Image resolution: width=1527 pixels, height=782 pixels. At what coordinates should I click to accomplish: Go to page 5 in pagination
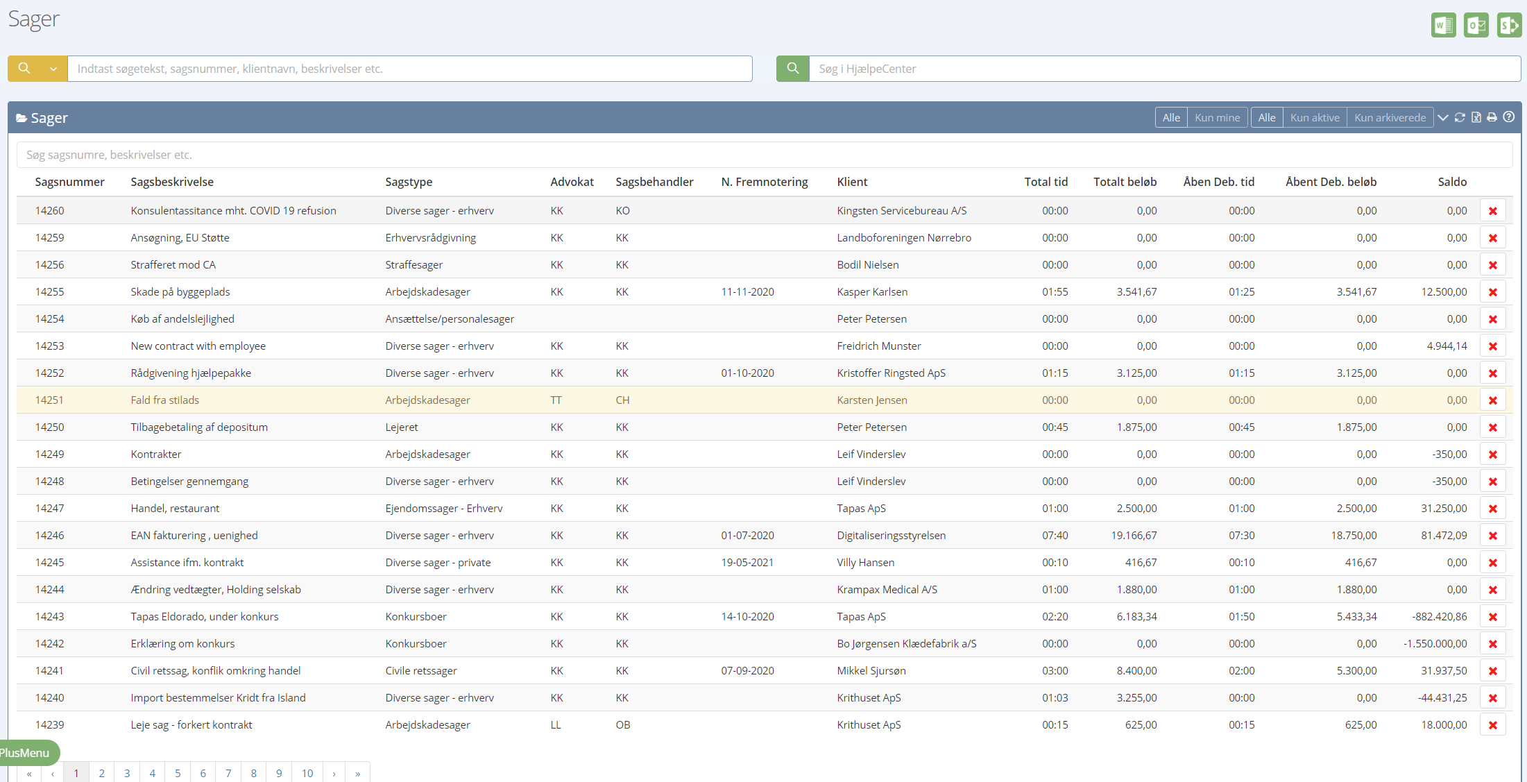(178, 773)
